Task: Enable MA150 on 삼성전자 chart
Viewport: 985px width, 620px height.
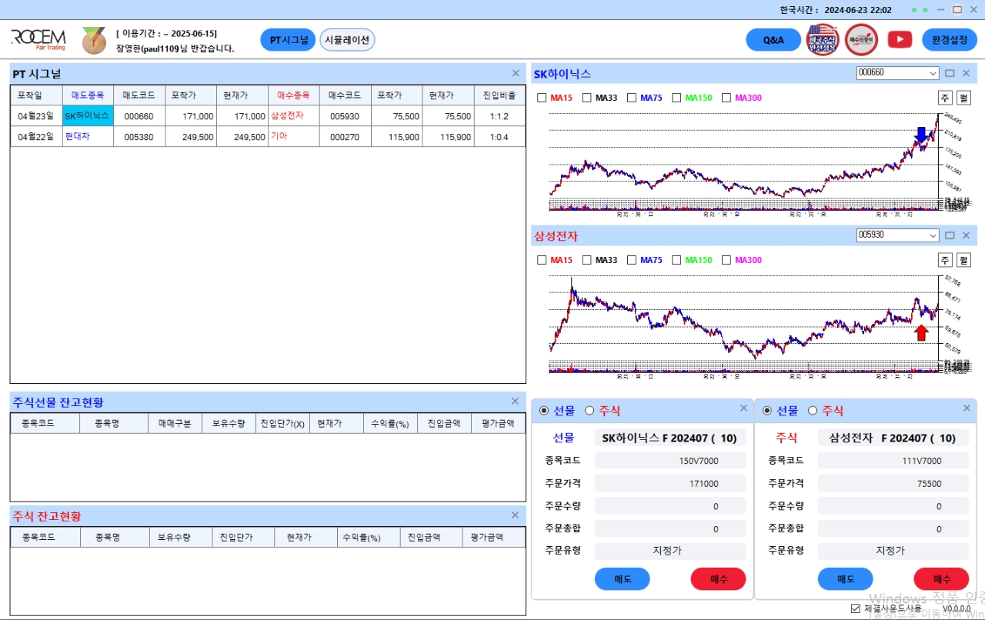Action: [x=676, y=260]
